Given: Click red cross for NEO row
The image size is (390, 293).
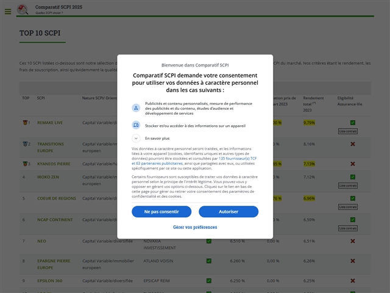Looking at the screenshot, I should click(x=353, y=241).
